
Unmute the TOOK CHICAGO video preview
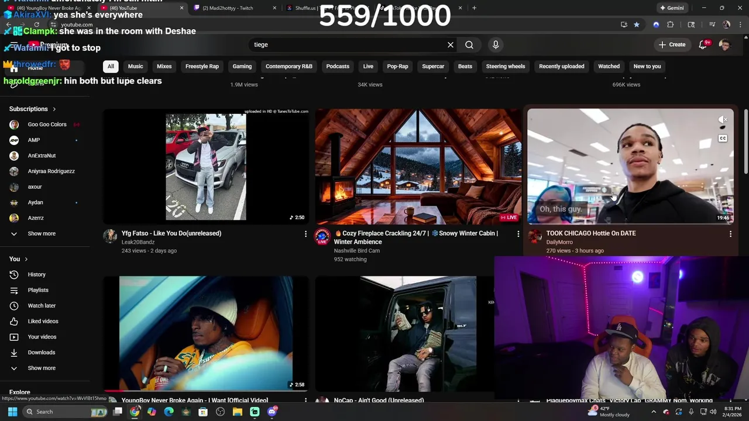click(x=723, y=120)
